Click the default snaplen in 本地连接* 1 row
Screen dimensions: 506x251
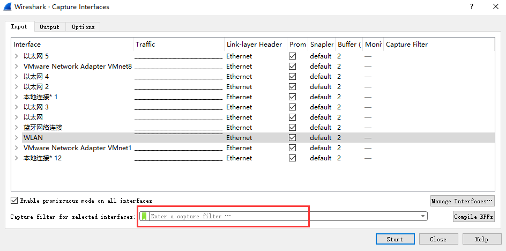tap(321, 97)
